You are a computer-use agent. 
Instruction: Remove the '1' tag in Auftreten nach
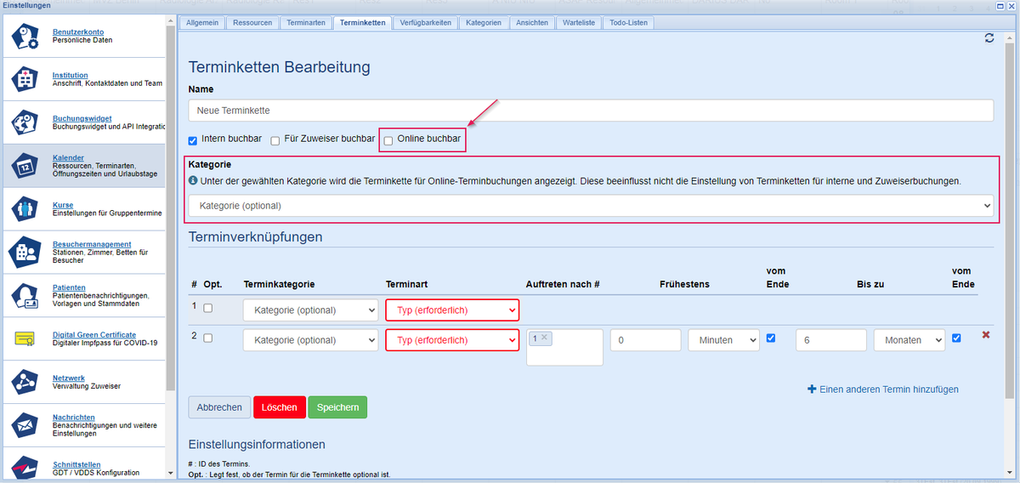(x=544, y=338)
